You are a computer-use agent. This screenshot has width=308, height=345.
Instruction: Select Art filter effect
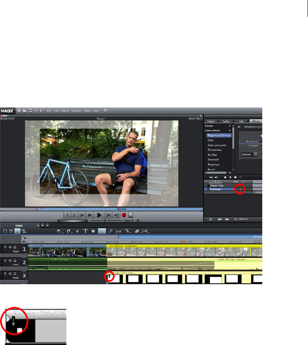(x=212, y=155)
